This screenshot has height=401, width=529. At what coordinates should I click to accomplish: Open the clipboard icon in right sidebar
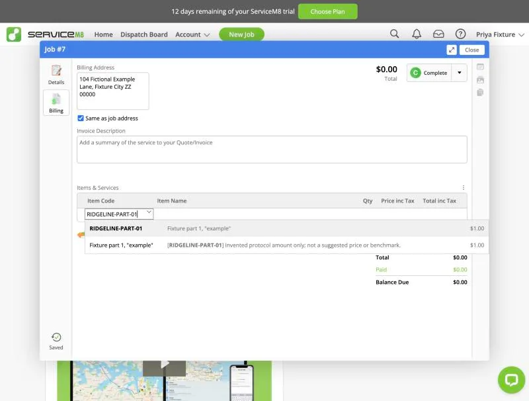point(480,93)
